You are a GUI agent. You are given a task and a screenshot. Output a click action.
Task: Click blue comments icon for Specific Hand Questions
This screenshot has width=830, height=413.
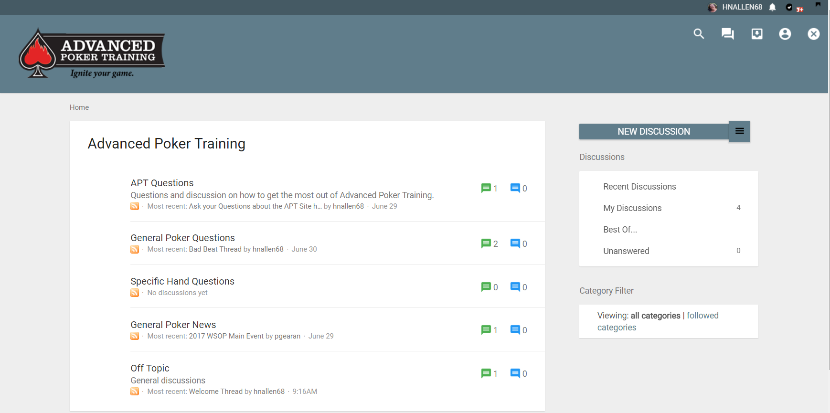pyautogui.click(x=515, y=287)
